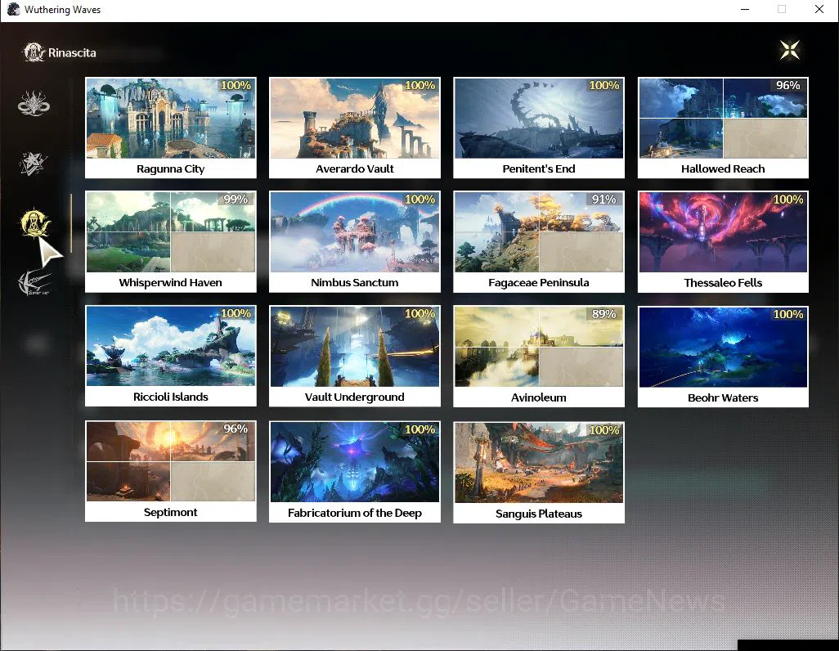The height and width of the screenshot is (651, 839).
Task: Click the Rinascita emblem in the header
Action: [x=34, y=52]
